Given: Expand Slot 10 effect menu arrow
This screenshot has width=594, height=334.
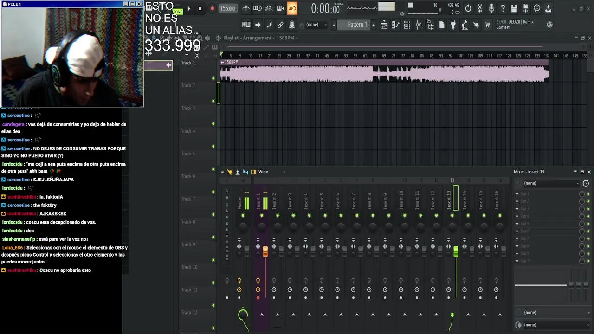Looking at the screenshot, I should (x=517, y=261).
